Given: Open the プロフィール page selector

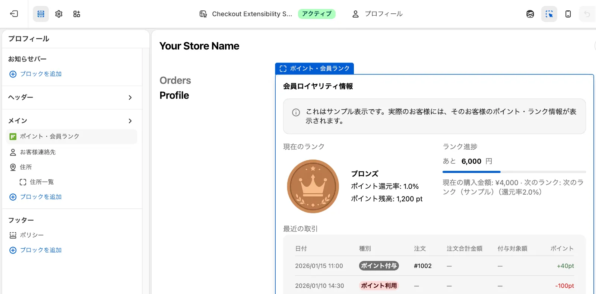Looking at the screenshot, I should click(x=377, y=14).
